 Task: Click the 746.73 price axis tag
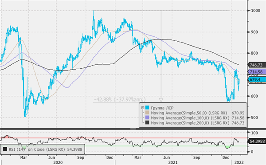(257, 65)
